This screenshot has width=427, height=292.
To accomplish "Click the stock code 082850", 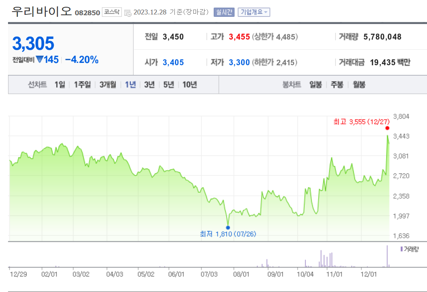I will [87, 13].
